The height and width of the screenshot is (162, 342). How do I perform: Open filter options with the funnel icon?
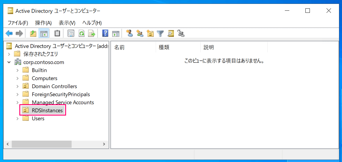[160, 33]
